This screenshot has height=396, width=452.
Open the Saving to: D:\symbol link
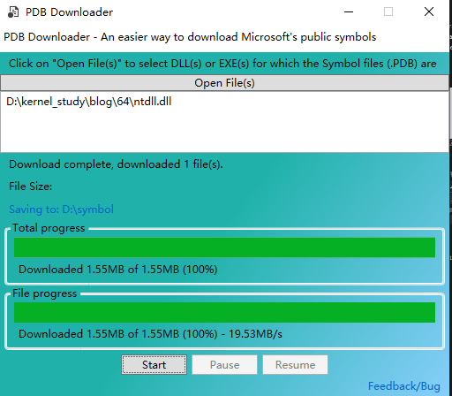coord(61,209)
